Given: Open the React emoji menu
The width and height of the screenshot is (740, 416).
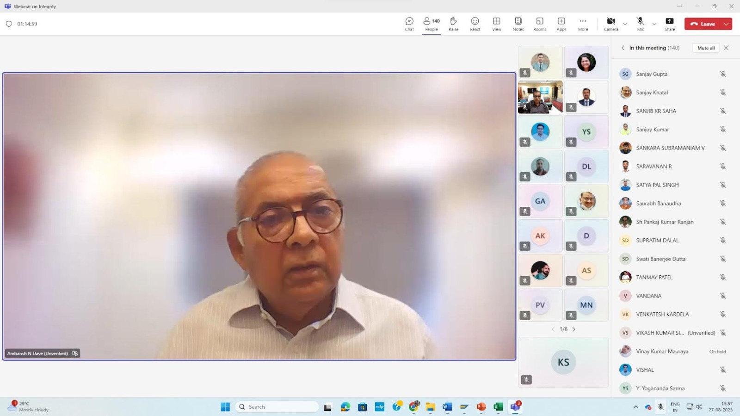Looking at the screenshot, I should pos(475,24).
